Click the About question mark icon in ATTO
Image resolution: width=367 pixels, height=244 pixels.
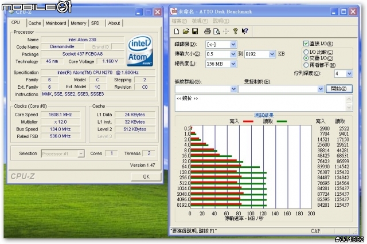(235, 32)
